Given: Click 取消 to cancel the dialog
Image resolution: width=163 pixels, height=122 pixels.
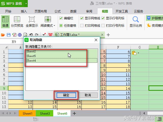Looking at the screenshot, I should 88,95.
